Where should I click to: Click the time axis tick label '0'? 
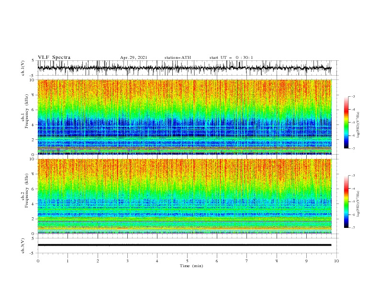[x=38, y=261]
